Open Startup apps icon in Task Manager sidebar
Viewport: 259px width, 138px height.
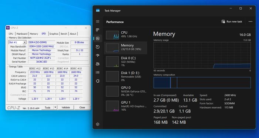click(98, 55)
